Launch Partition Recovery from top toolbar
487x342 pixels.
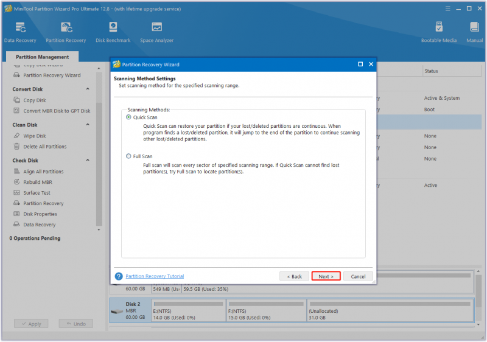tap(66, 32)
